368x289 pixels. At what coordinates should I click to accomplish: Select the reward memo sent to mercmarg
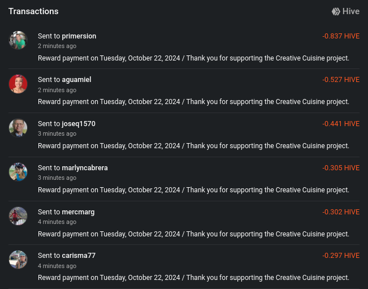pyautogui.click(x=193, y=234)
